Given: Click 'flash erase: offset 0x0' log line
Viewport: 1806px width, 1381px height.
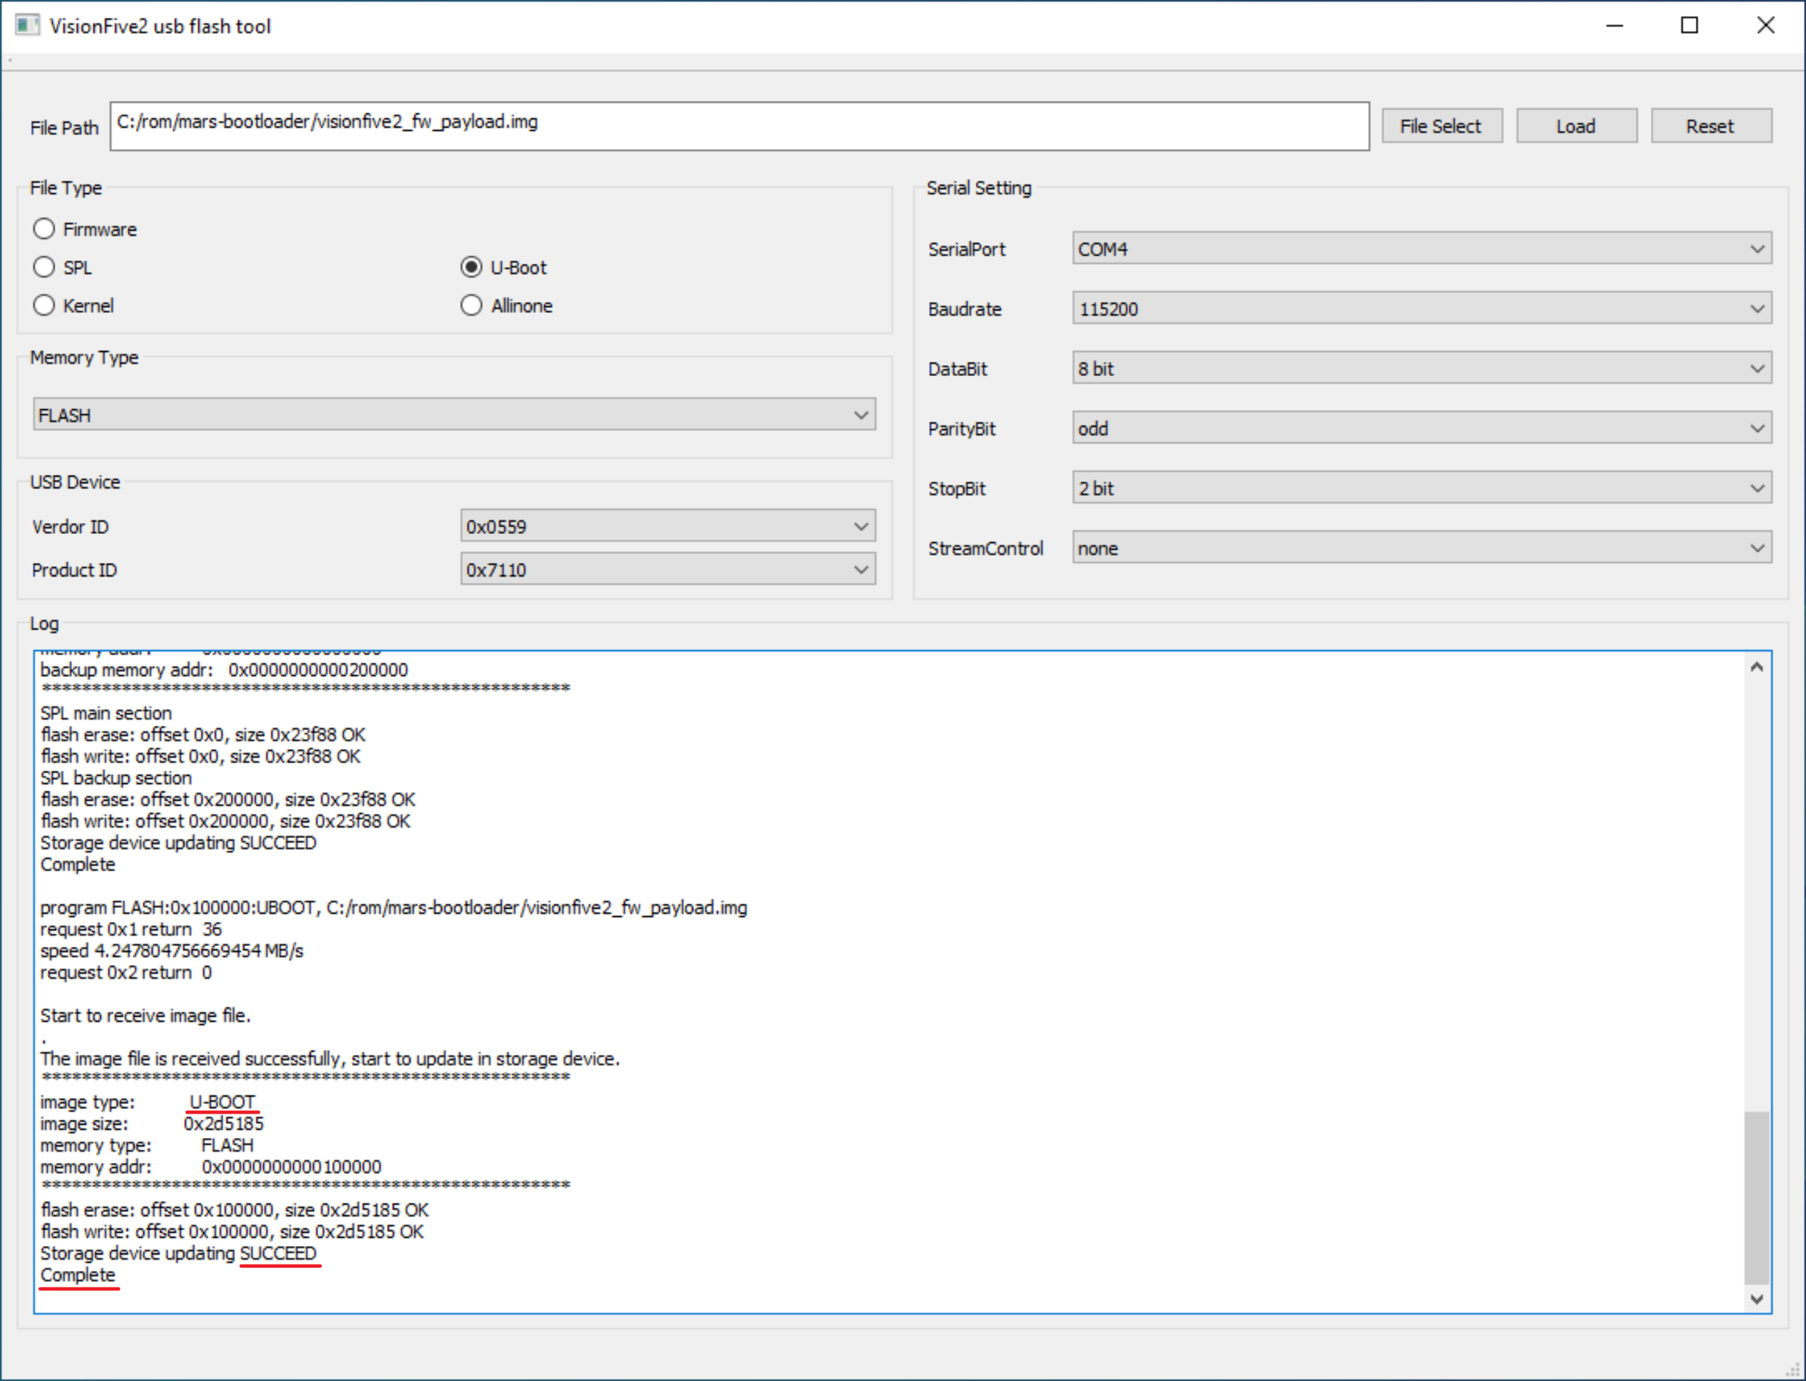Looking at the screenshot, I should click(203, 734).
